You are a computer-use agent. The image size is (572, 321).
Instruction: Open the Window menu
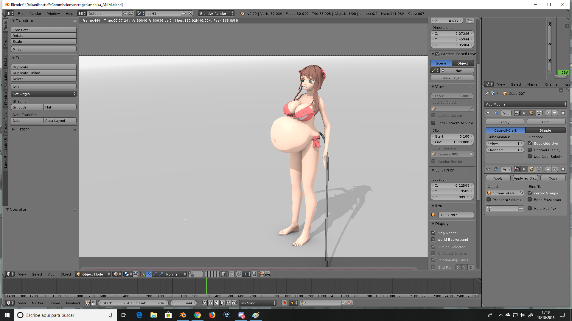pos(53,13)
